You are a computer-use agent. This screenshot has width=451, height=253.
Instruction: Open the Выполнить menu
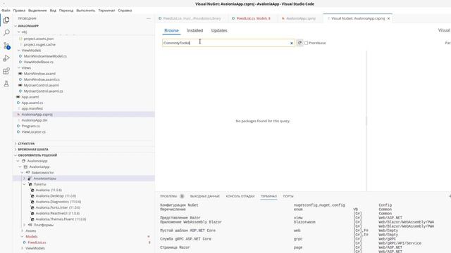click(86, 11)
